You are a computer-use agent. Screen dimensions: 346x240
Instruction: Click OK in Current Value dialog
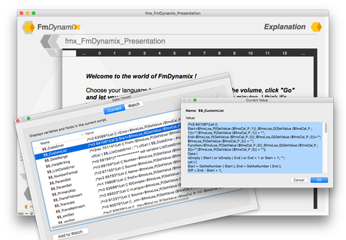click(x=319, y=180)
